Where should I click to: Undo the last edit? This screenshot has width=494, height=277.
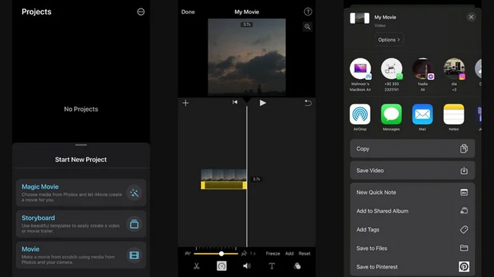(308, 103)
